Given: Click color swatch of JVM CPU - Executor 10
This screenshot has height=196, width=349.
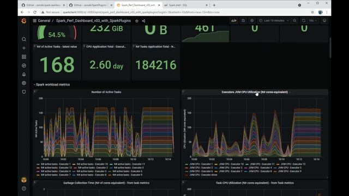Looking at the screenshot, I should pos(216,164).
